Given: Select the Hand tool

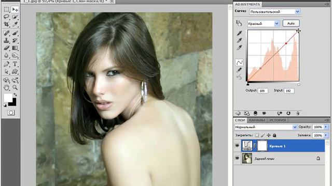Looking at the screenshot, I should click(7, 87).
